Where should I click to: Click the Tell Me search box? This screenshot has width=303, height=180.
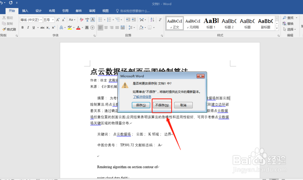tap(133, 11)
